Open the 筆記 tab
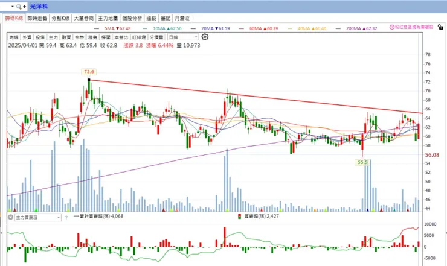The height and width of the screenshot is (266, 447). 166,18
